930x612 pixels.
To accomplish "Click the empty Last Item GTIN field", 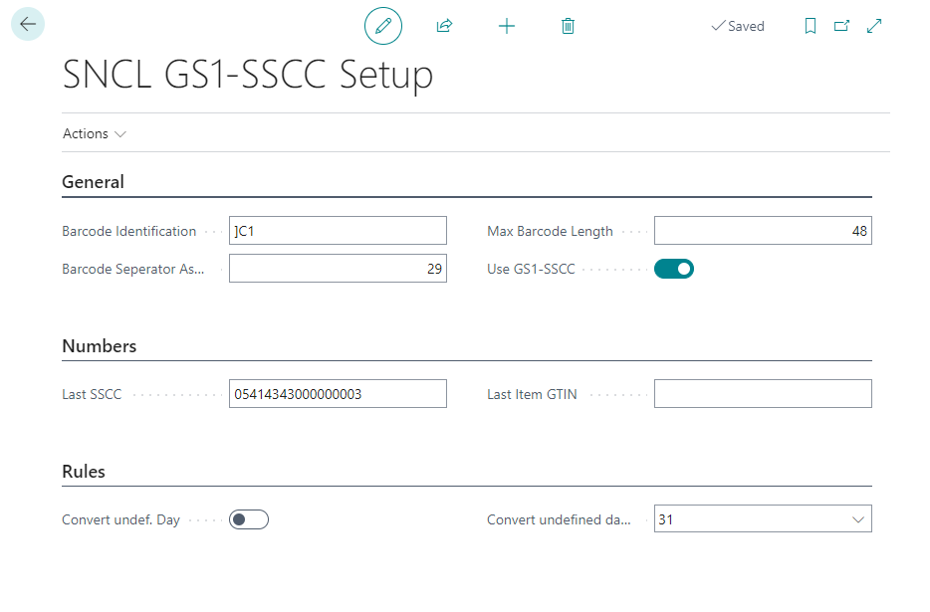I will 763,394.
